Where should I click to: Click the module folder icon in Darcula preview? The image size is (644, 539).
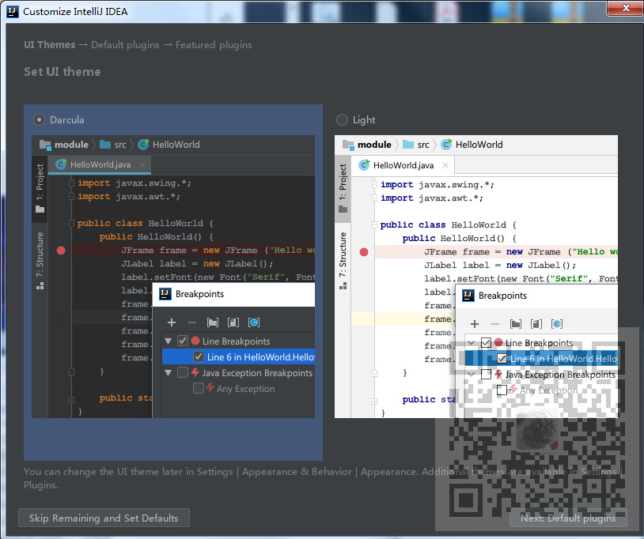point(45,145)
